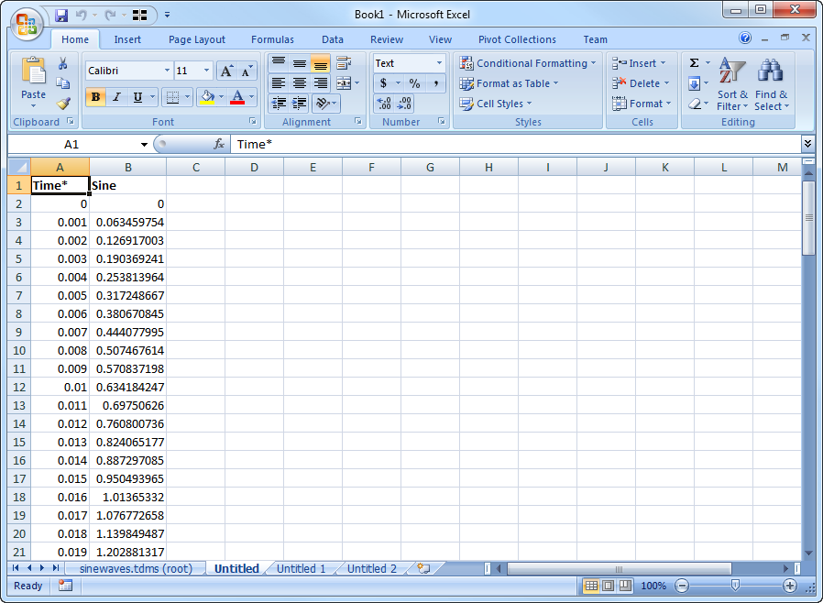Screen dimensions: 823x603
Task: Click the Cut scissors icon
Action: pyautogui.click(x=63, y=63)
